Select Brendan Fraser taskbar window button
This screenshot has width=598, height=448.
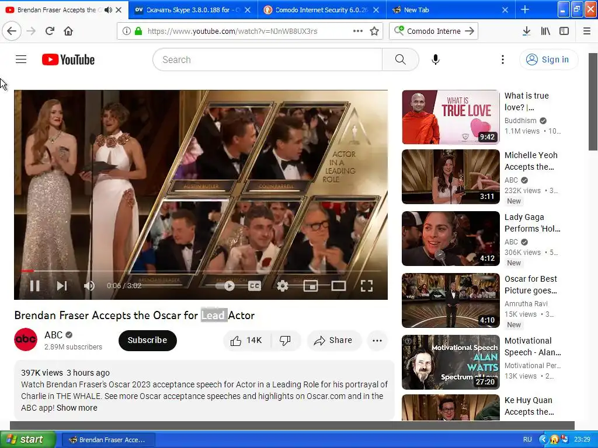(108, 440)
